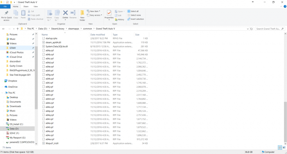Click the Rename icon in Organize group
Image resolution: width=287 pixels, height=154 pixels.
coord(73,14)
